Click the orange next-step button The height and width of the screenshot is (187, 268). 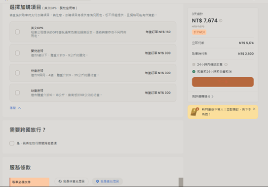(x=223, y=82)
